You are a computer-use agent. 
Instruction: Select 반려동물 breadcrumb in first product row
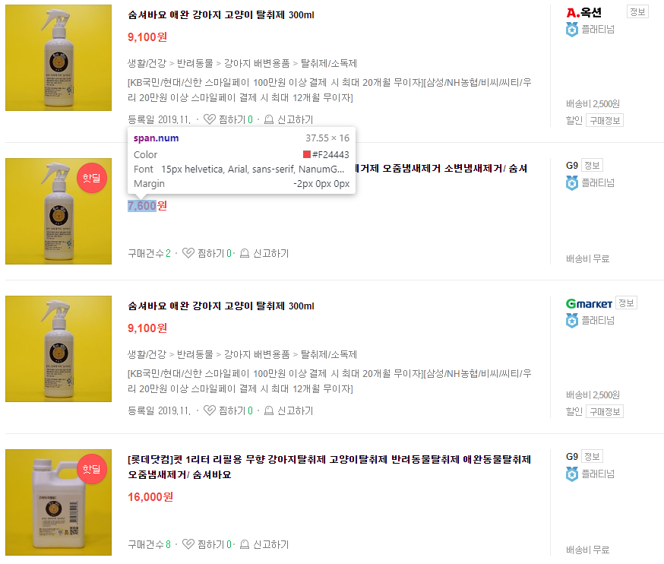click(x=194, y=64)
